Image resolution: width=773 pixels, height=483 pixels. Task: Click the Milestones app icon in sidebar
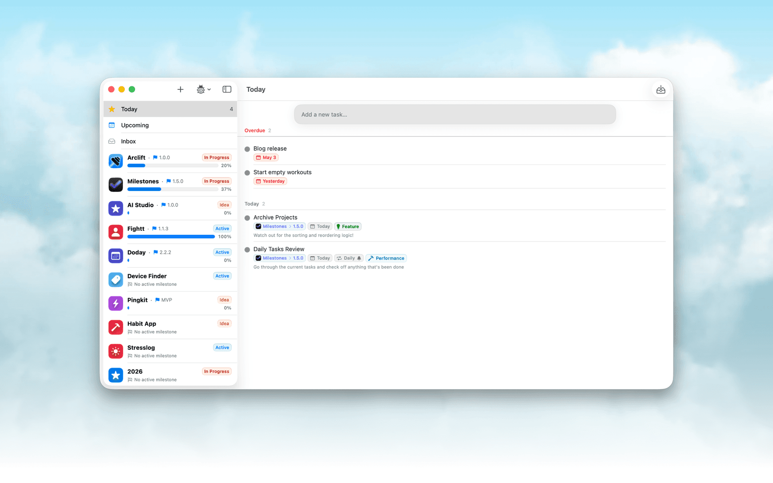116,185
